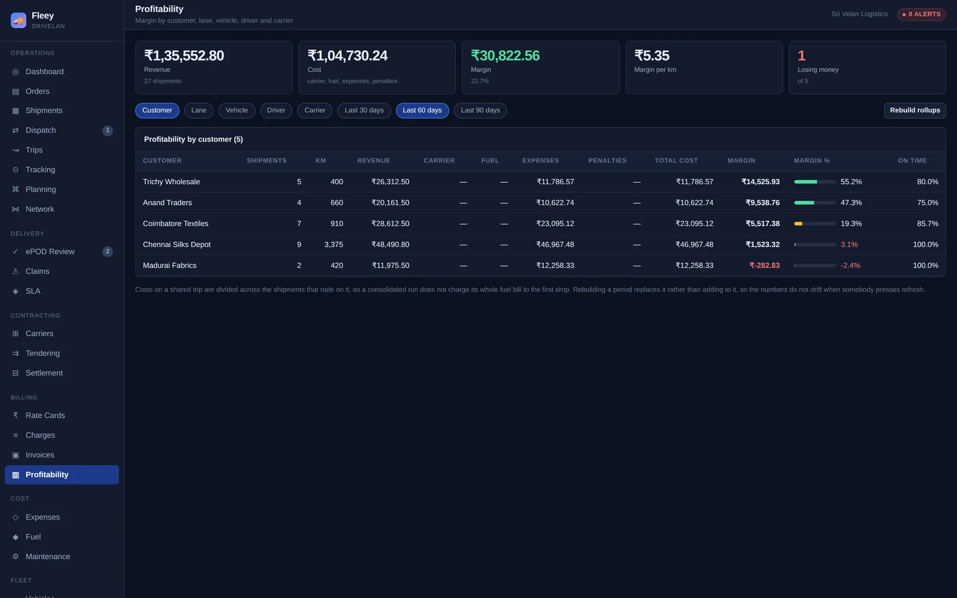Viewport: 957px width, 598px height.
Task: Click the Dispatch arrows icon
Action: [16, 130]
